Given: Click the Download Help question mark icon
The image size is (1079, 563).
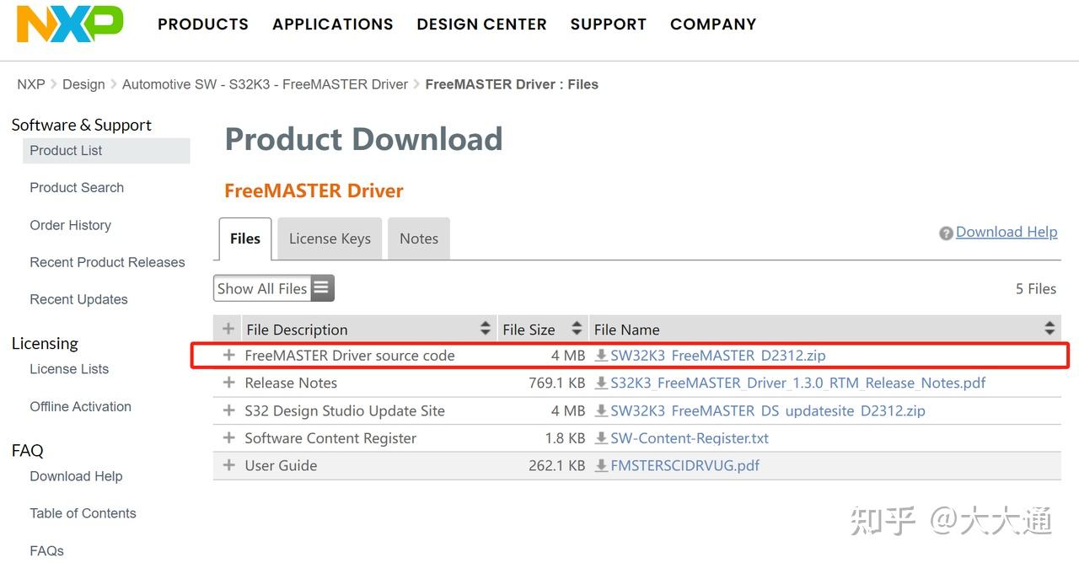Looking at the screenshot, I should pyautogui.click(x=946, y=233).
